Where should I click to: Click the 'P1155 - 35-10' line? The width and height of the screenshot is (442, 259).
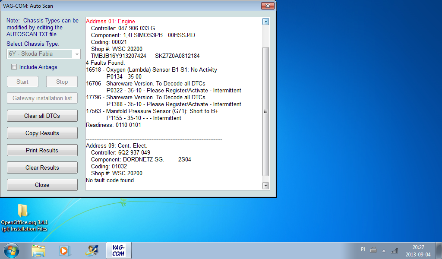coord(144,118)
